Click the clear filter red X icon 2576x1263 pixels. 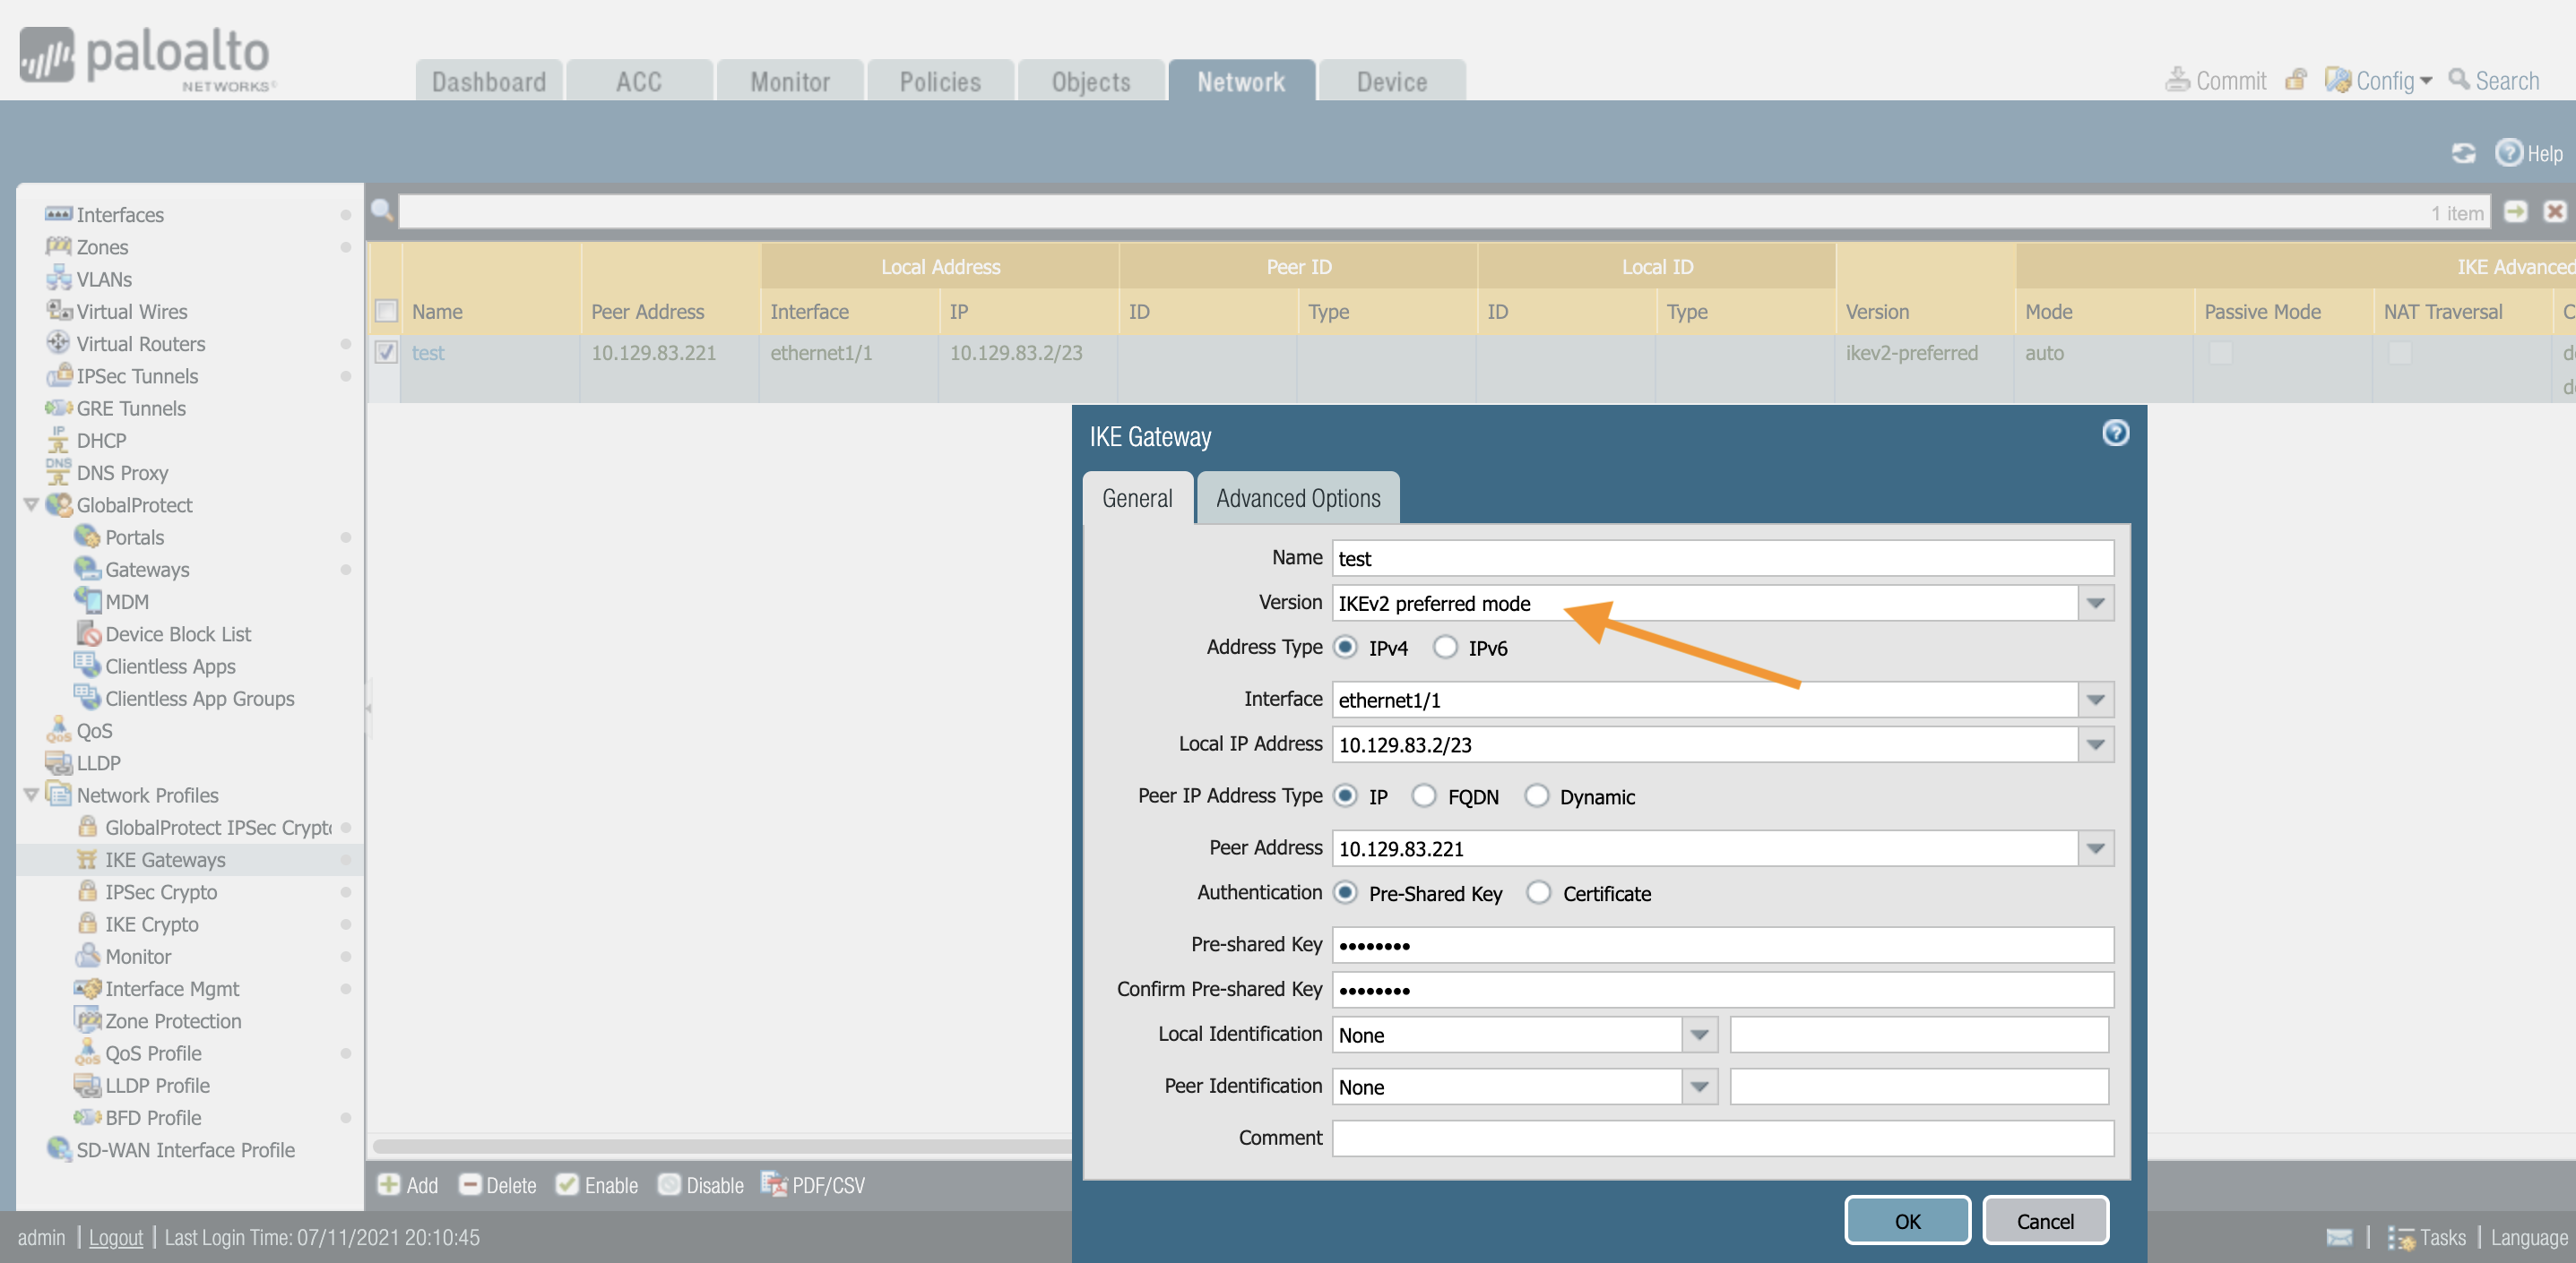2554,211
